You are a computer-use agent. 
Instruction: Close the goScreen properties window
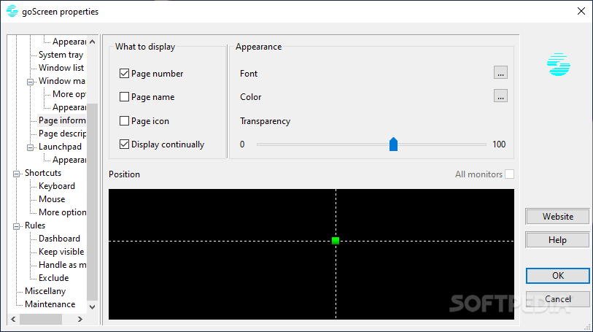[x=581, y=12]
